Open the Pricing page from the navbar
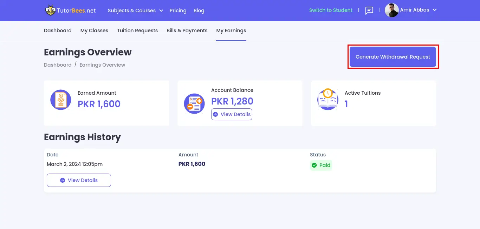The image size is (480, 229). (x=178, y=11)
